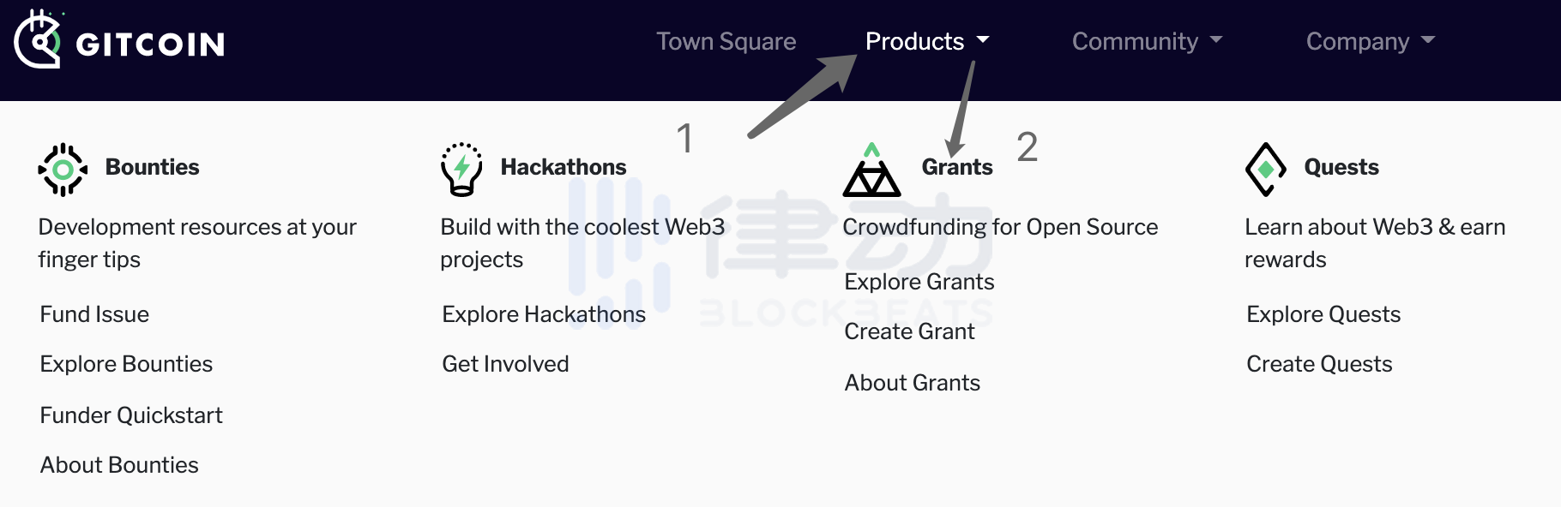Select About Bounties link

[x=119, y=465]
